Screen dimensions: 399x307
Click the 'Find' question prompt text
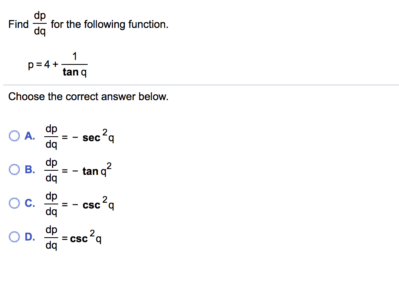coord(18,25)
